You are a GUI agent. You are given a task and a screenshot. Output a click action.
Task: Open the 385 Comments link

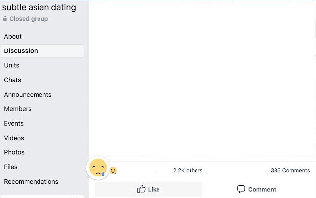[290, 170]
